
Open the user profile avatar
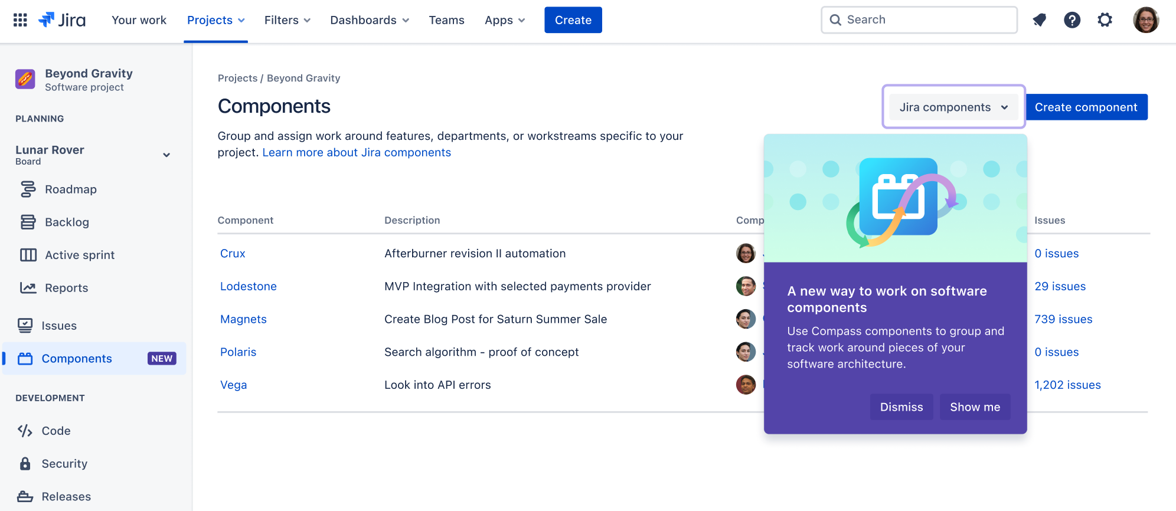(x=1146, y=20)
